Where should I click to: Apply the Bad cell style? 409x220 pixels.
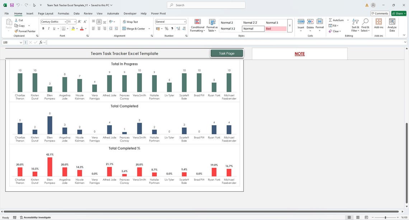276,29
